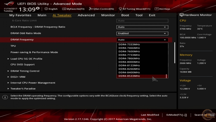Click the Qfan fan icon

click(91, 9)
